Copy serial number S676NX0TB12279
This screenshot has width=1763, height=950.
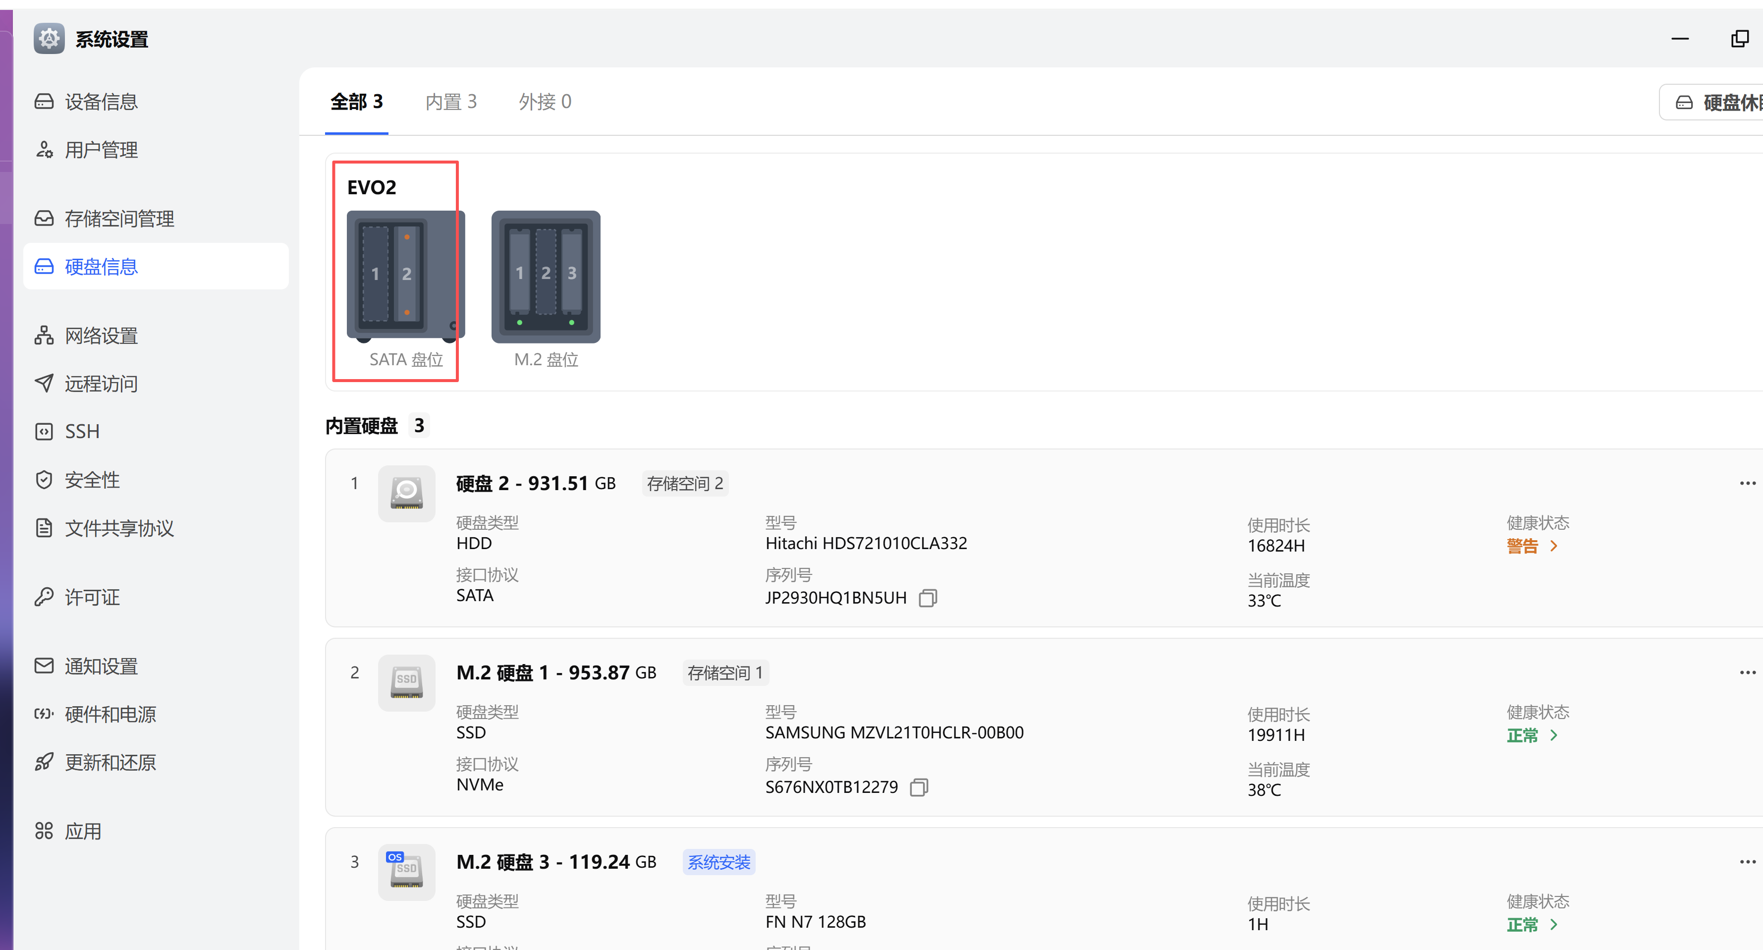click(x=919, y=787)
